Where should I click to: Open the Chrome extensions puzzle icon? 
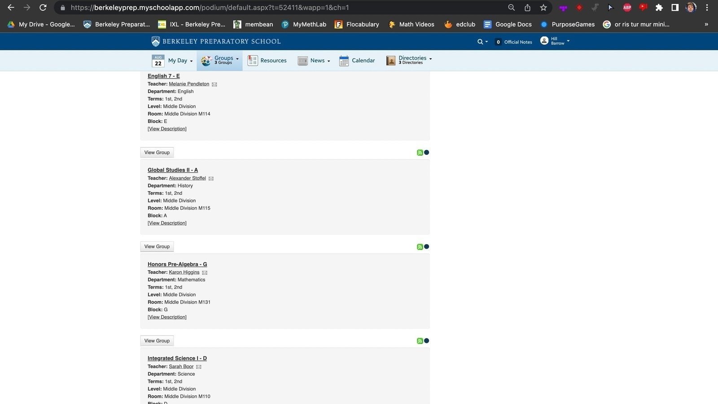(659, 8)
